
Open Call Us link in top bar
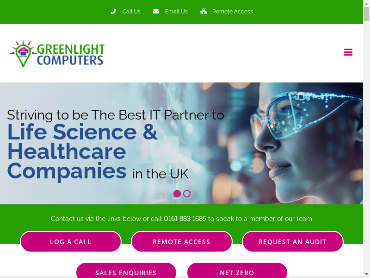coord(131,11)
